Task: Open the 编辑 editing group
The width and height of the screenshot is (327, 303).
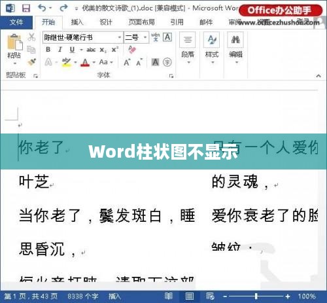Action: (x=235, y=48)
